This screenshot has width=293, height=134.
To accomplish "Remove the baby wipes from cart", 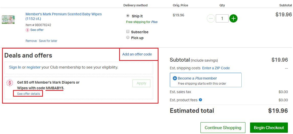I will coord(31,41).
